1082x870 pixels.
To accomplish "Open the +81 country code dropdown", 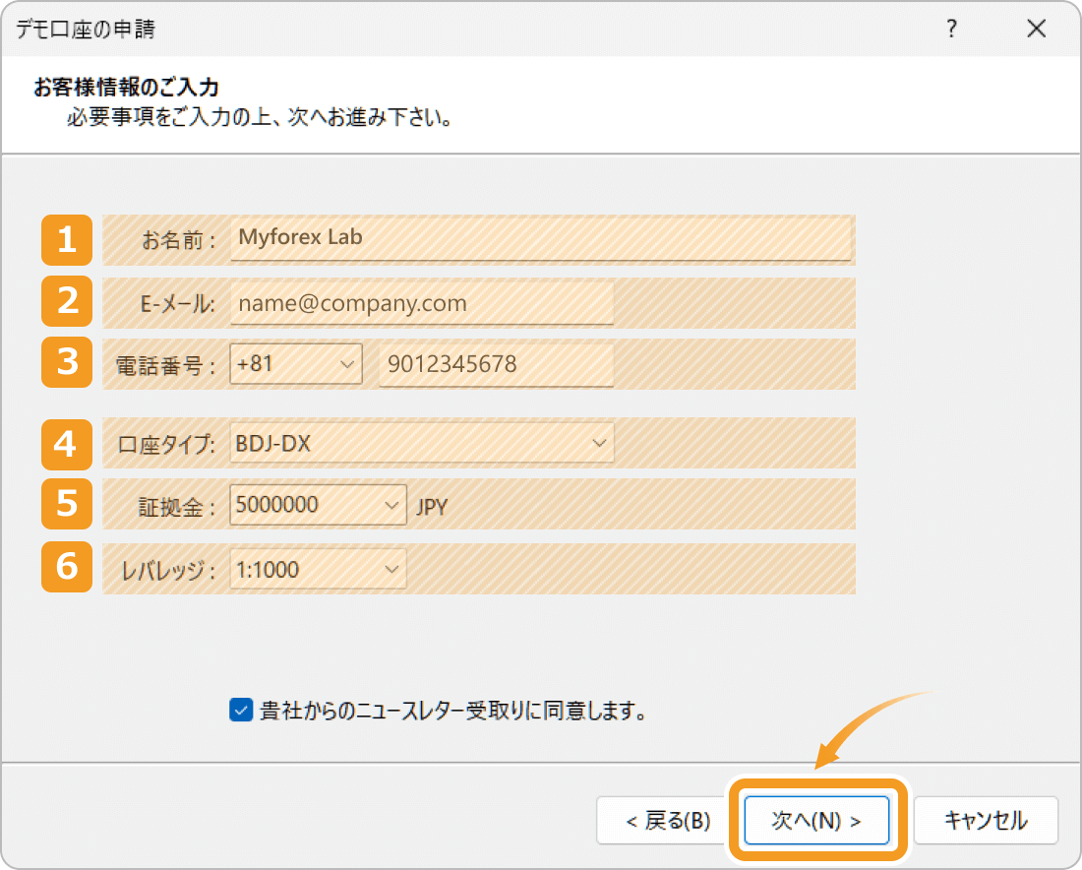I will 296,364.
